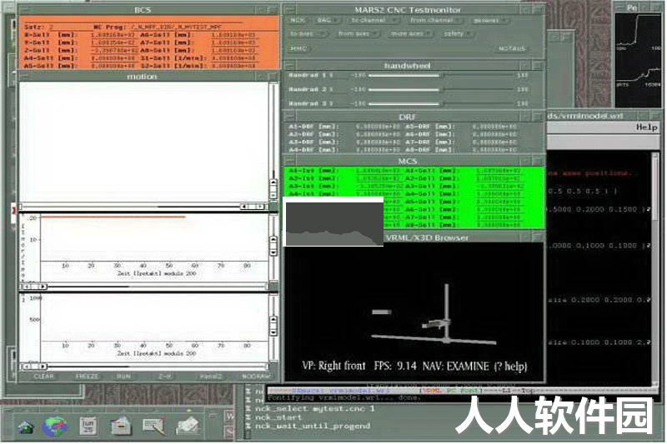Click the 'VRML/X3D Browser' title bar
This screenshot has width=667, height=444.
coord(427,237)
